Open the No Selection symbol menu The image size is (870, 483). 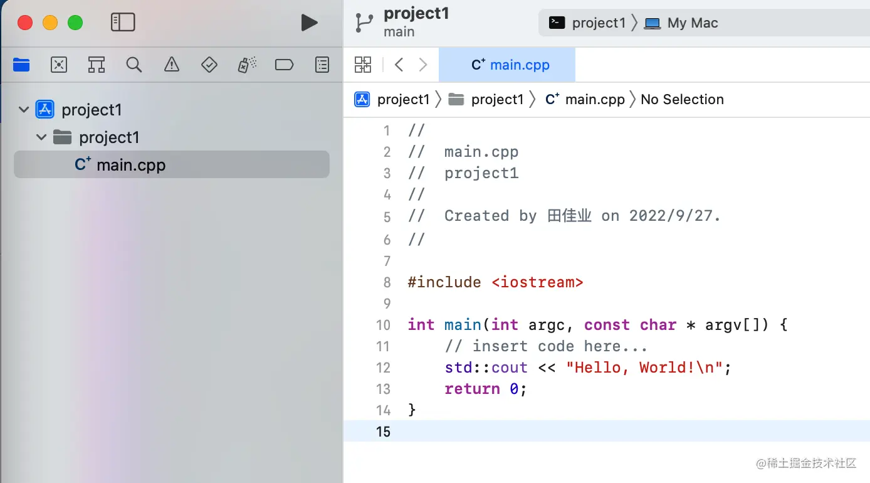point(682,99)
